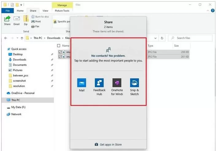Click This PC in the breadcrumb path
The width and height of the screenshot is (216, 151).
pos(38,38)
